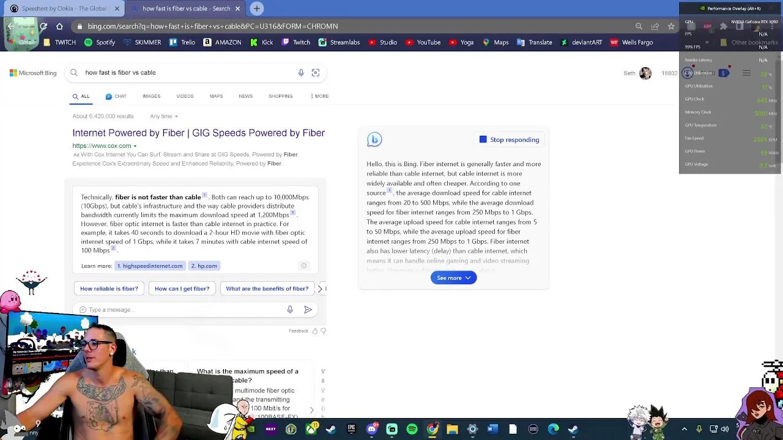783x440 pixels.
Task: Open a new browser tab
Action: [x=257, y=9]
